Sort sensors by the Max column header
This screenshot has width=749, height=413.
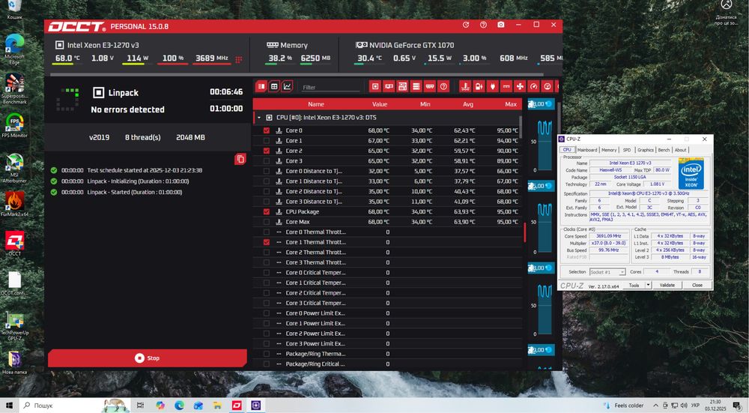(x=511, y=104)
